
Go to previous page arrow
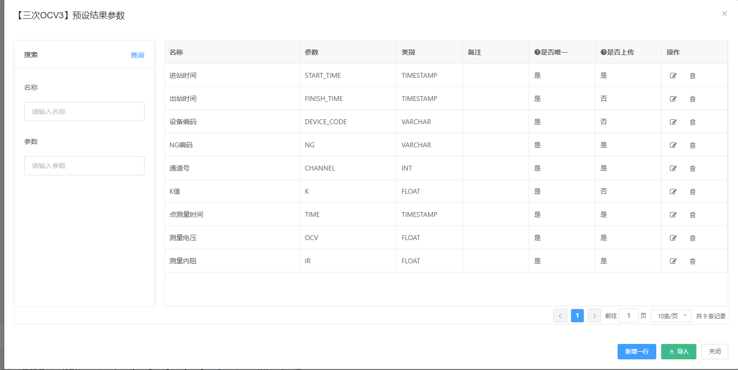tap(560, 316)
